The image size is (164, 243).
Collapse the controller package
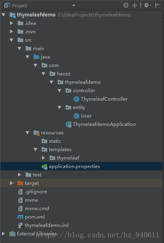[x=59, y=91]
